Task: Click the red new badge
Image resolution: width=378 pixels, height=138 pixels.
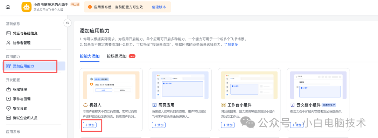Action: coord(132,56)
